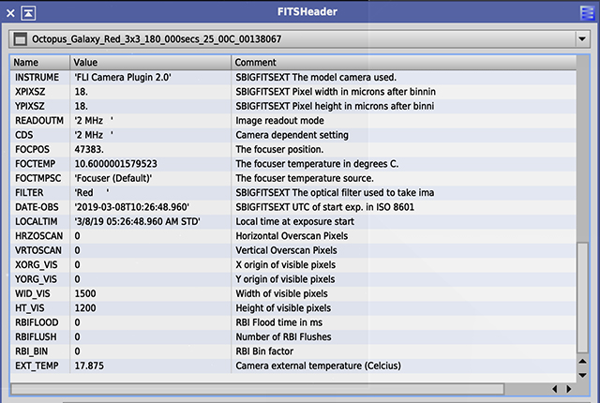Open the Octopus_Galaxy_Red image dropdown
Viewport: 600px width, 403px height.
pos(582,39)
